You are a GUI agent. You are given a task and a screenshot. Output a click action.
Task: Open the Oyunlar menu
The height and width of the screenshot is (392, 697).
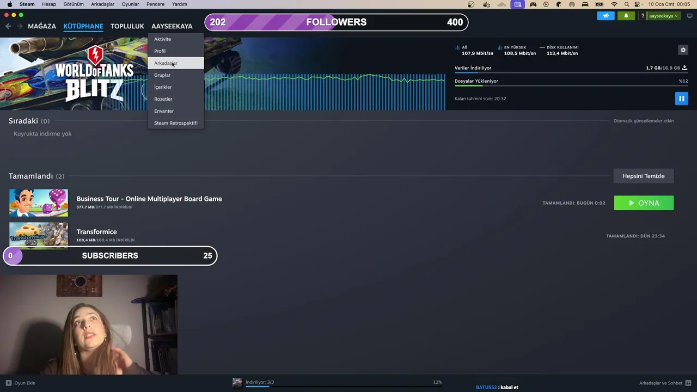click(x=131, y=4)
